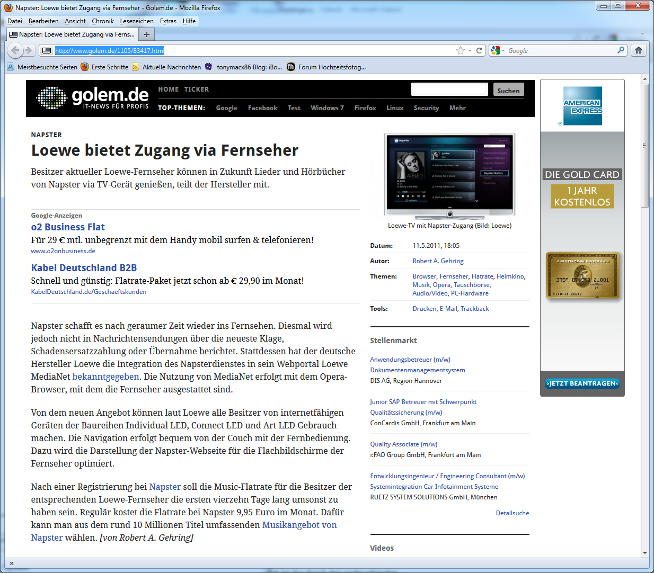Expand the Mehr top-themes menu
Screen dimensions: 654x573
coord(457,108)
